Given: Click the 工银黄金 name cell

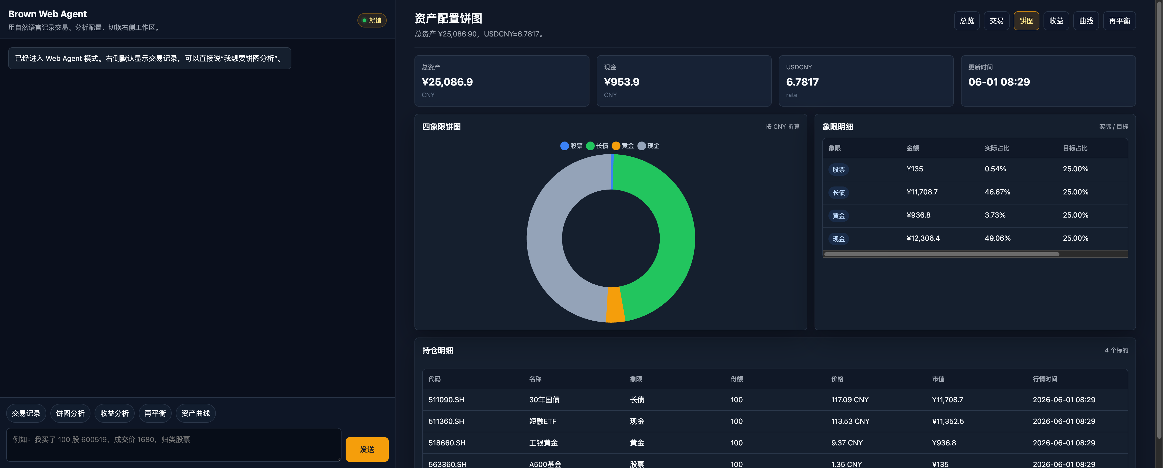Looking at the screenshot, I should [x=543, y=443].
